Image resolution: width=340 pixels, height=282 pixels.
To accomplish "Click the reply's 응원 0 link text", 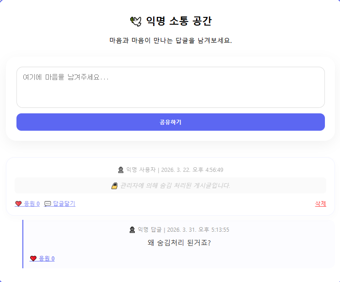I will point(47,259).
